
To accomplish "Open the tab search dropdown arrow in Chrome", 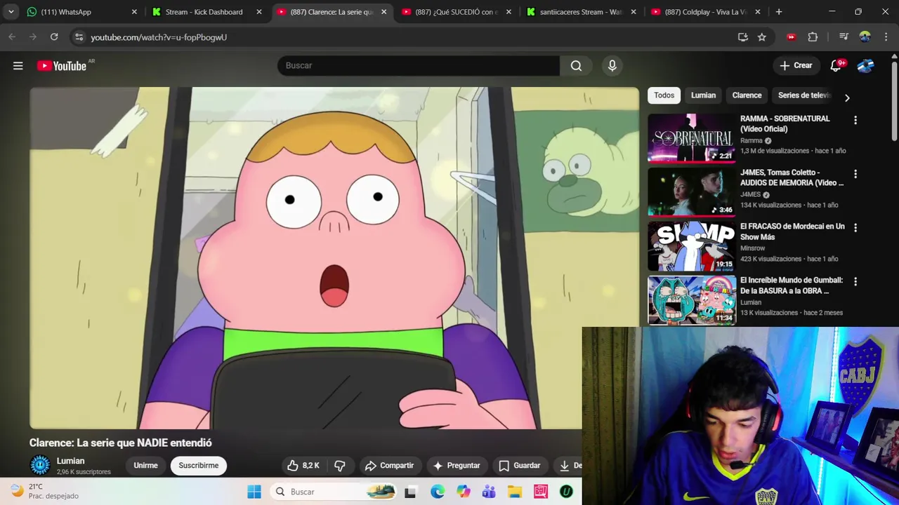I will click(11, 12).
